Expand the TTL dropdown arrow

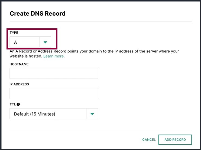click(x=92, y=114)
